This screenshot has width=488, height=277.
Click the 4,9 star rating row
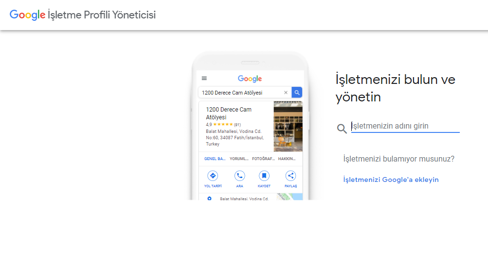click(223, 125)
